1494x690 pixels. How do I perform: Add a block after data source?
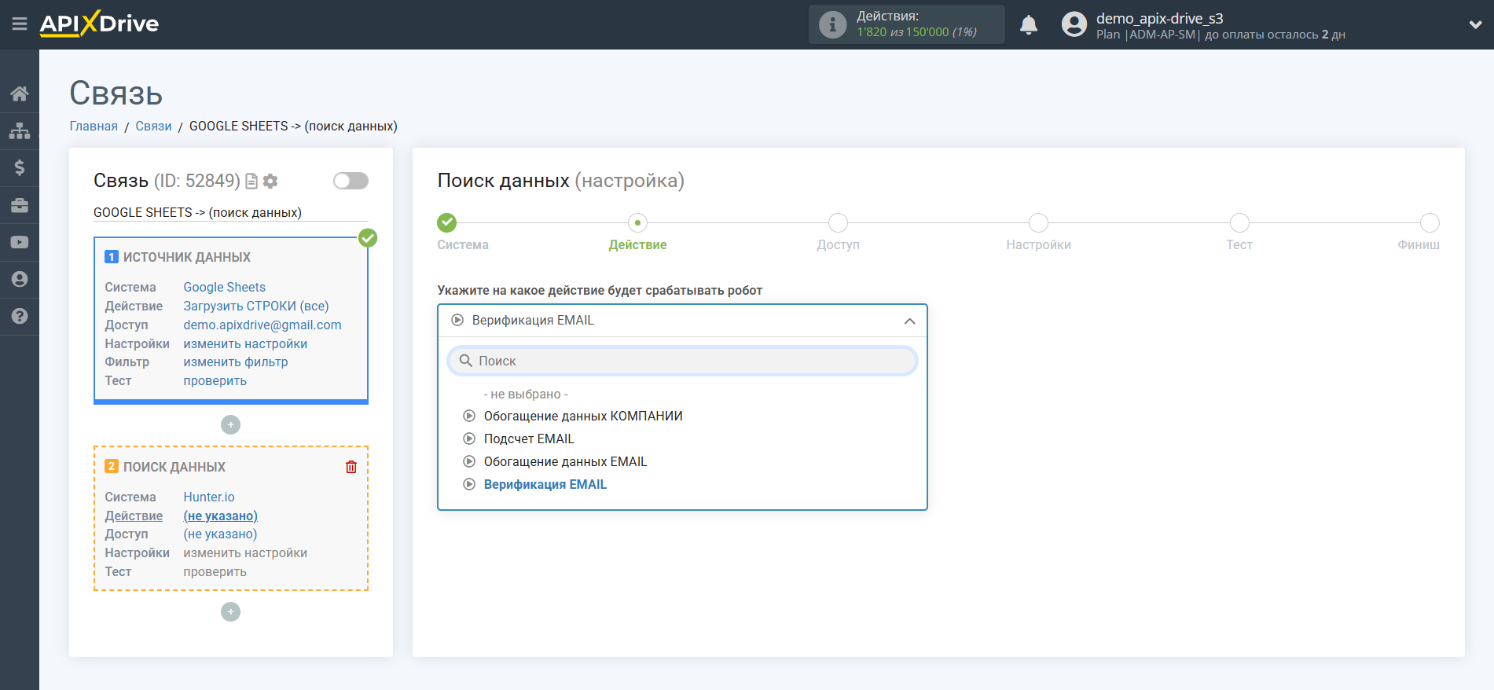(x=230, y=424)
